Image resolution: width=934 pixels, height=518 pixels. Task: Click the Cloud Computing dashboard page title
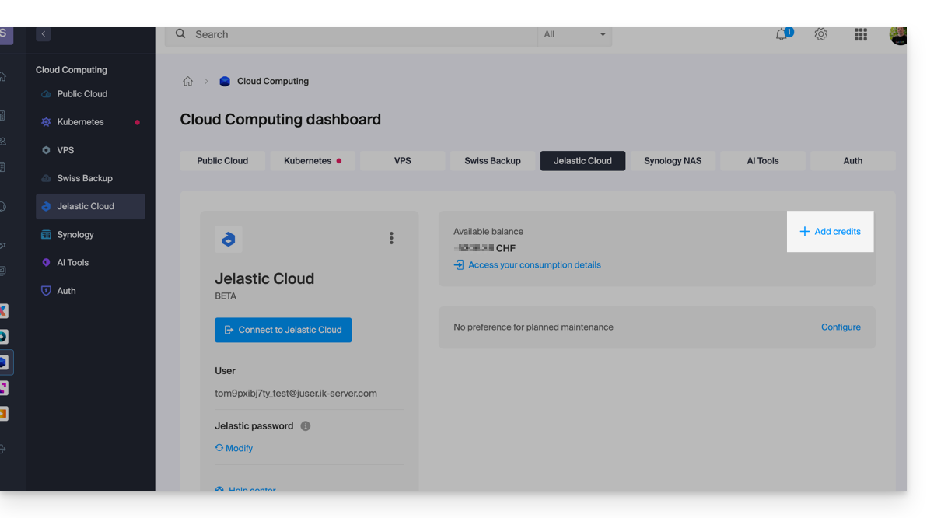[x=281, y=120]
